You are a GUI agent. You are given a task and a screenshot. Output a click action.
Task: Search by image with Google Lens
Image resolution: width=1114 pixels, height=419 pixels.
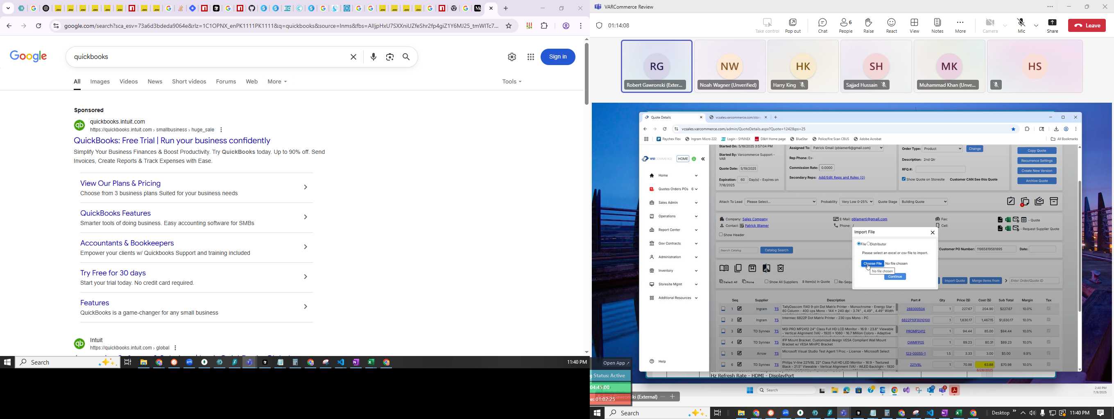[x=389, y=57]
